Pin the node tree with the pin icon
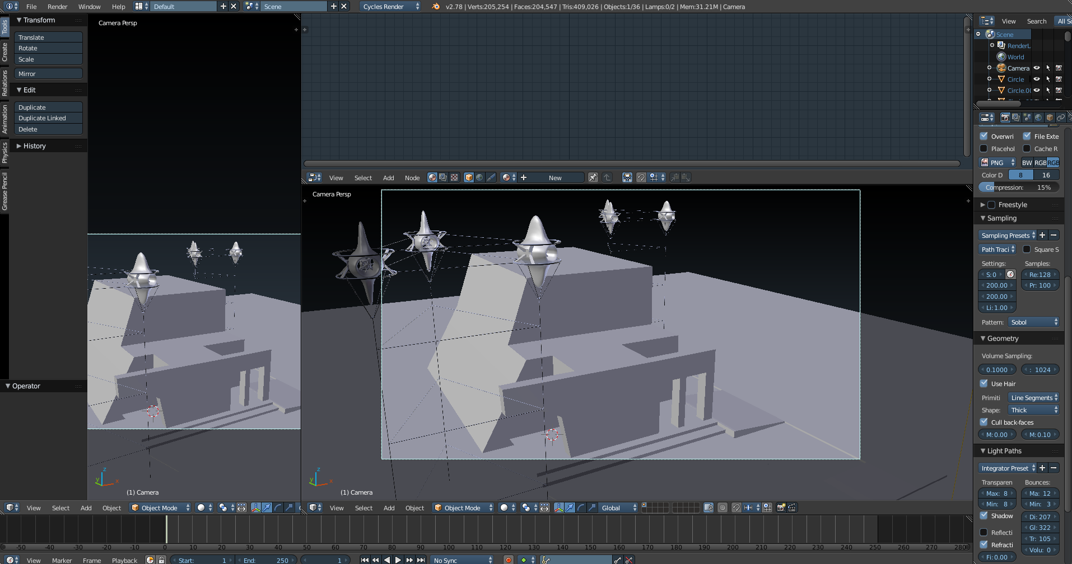 [593, 177]
